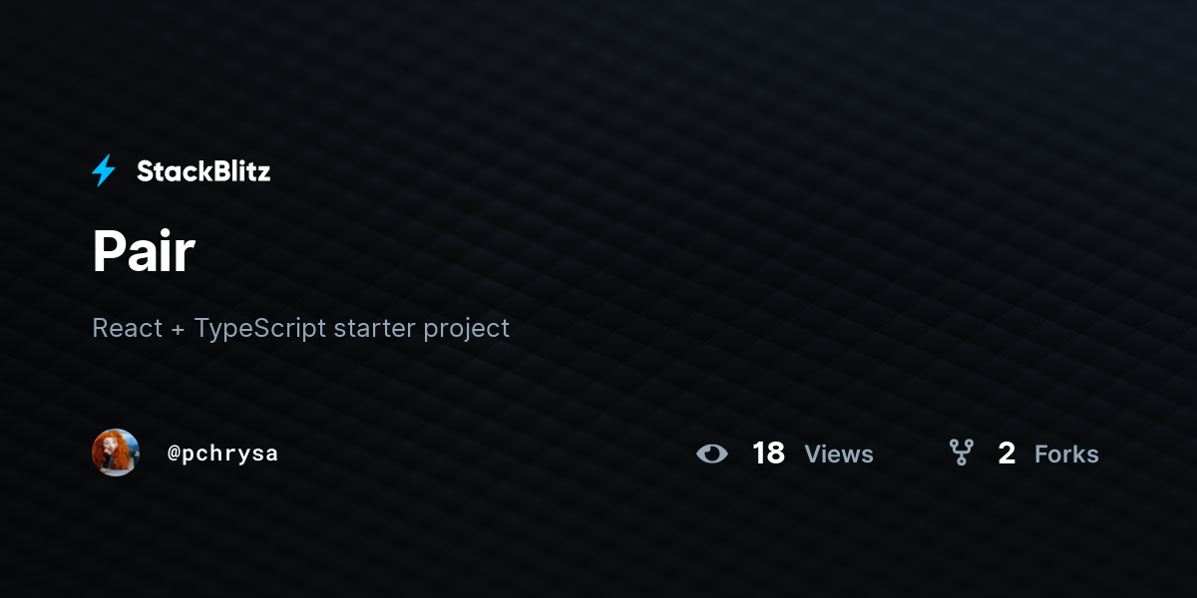The image size is (1197, 598).
Task: Click the eye icon beside Views
Action: tap(712, 453)
